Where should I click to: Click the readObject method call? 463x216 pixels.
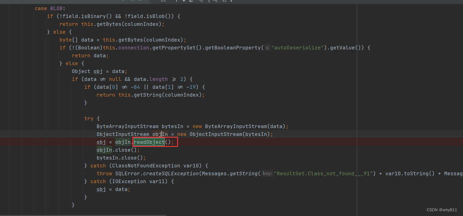pyautogui.click(x=149, y=142)
